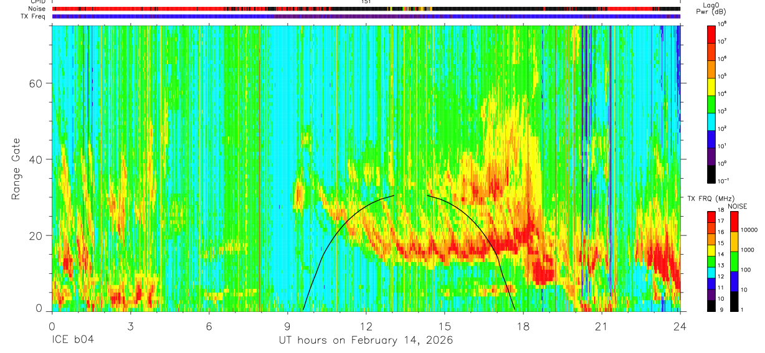The image size is (765, 353).
Task: Click the black 9–10 MHz segment of TX FRQ bar
Action: (x=711, y=305)
